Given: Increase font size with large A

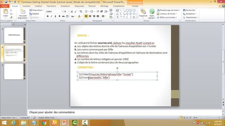Looking at the screenshot, I should pyautogui.click(x=72, y=12).
